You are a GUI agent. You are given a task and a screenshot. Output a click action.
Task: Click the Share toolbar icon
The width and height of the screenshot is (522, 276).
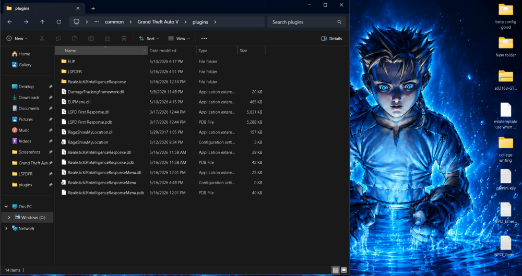108,39
